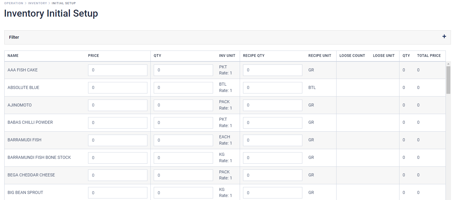Click the recipe qty field for BEGA CHEDDAR CHEESE
The width and height of the screenshot is (457, 200).
pyautogui.click(x=272, y=175)
